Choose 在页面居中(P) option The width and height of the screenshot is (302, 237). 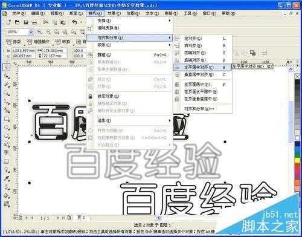[x=202, y=84]
